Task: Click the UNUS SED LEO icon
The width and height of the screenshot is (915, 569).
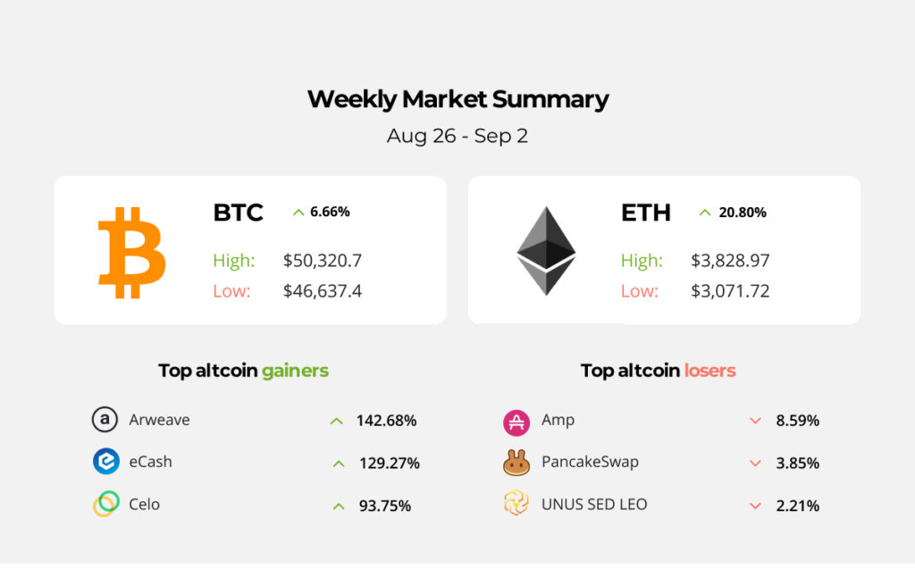Action: (516, 504)
